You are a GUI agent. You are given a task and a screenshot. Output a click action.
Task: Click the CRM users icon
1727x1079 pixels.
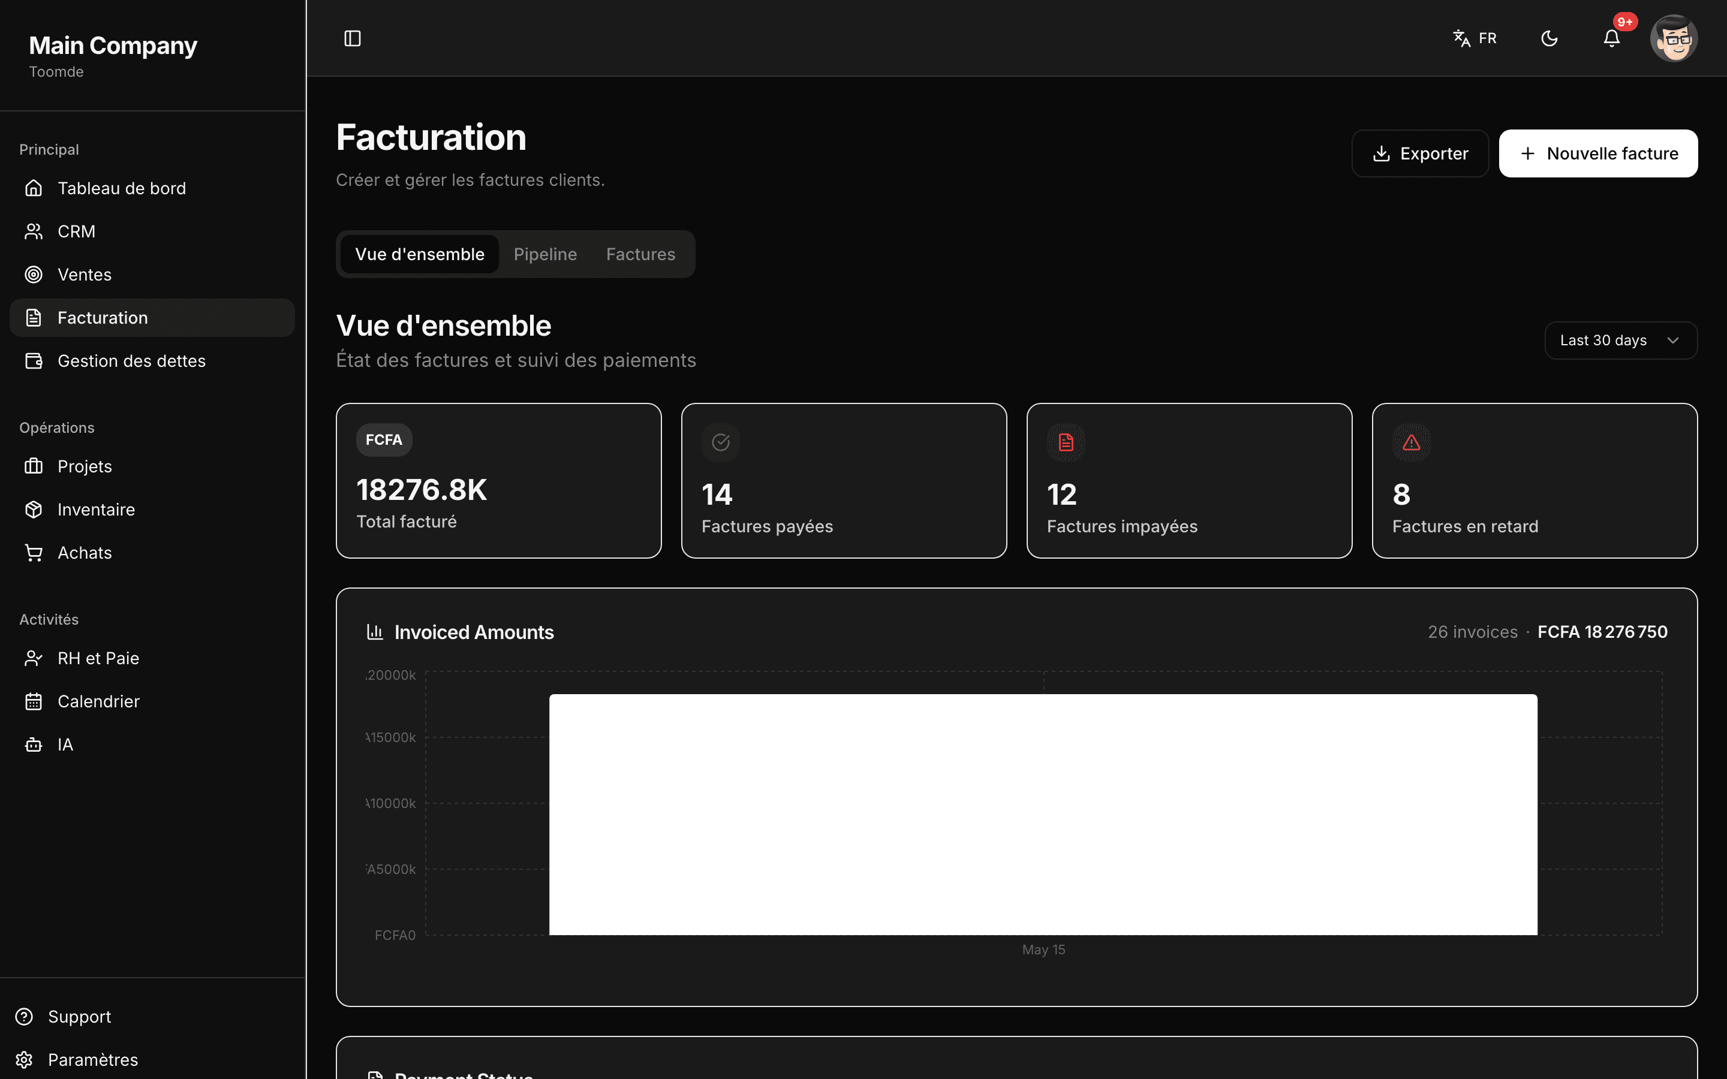point(34,231)
